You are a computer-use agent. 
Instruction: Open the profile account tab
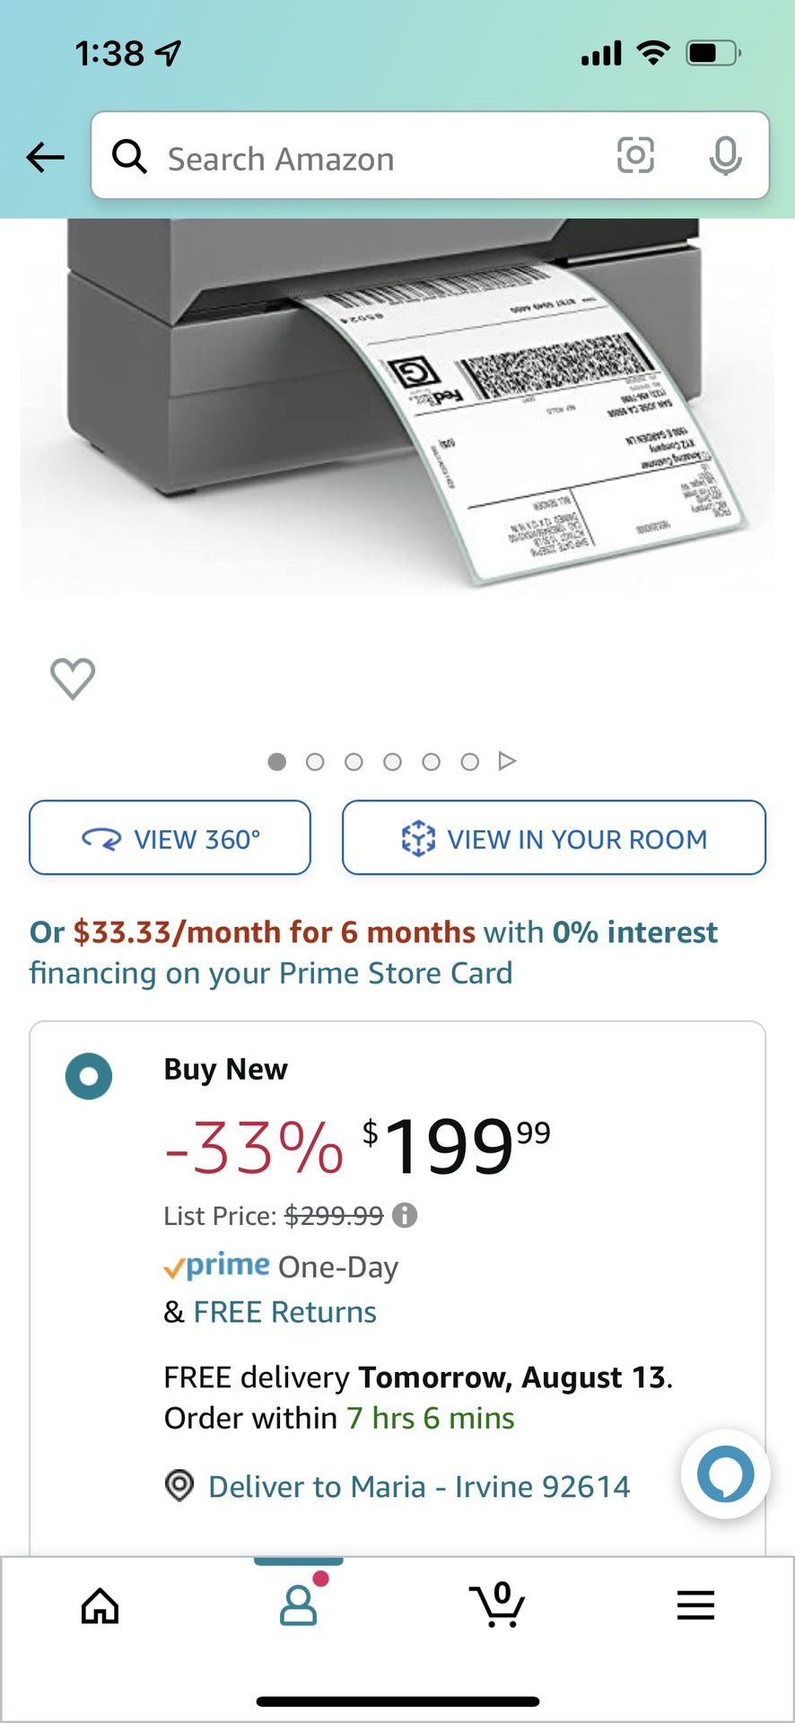[299, 1605]
